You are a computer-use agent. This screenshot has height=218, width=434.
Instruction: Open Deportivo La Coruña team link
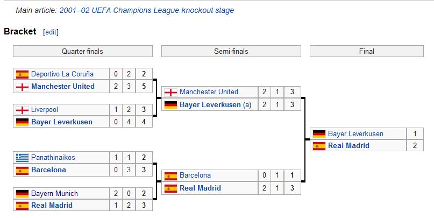tap(62, 74)
